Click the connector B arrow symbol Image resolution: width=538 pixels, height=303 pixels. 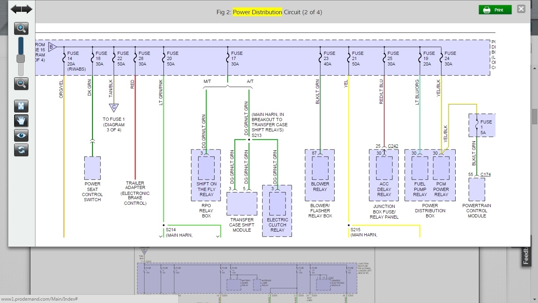coord(52,47)
